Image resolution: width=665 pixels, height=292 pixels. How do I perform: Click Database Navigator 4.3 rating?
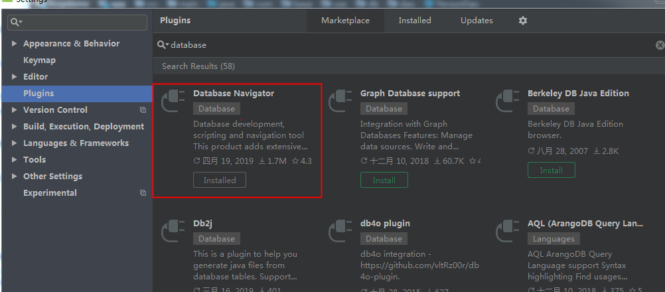point(302,161)
